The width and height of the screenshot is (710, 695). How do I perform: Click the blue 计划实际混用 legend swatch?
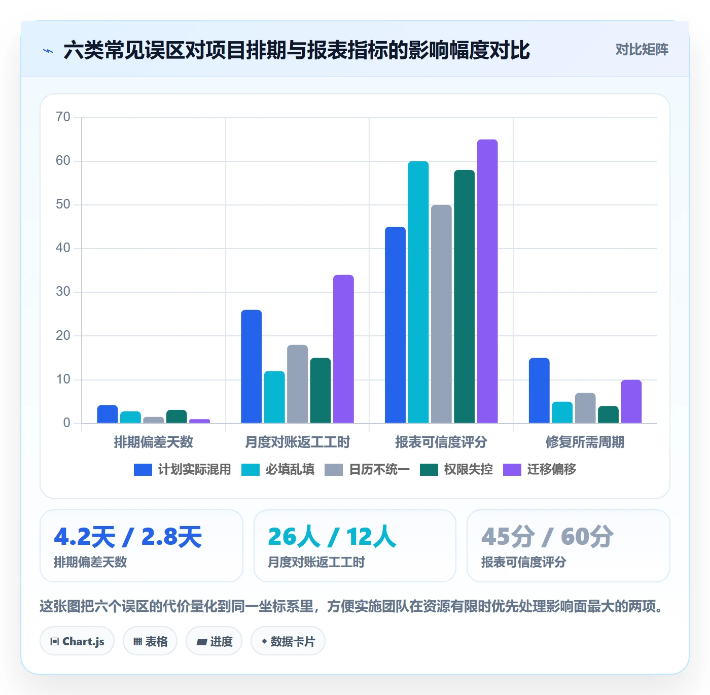(x=143, y=470)
